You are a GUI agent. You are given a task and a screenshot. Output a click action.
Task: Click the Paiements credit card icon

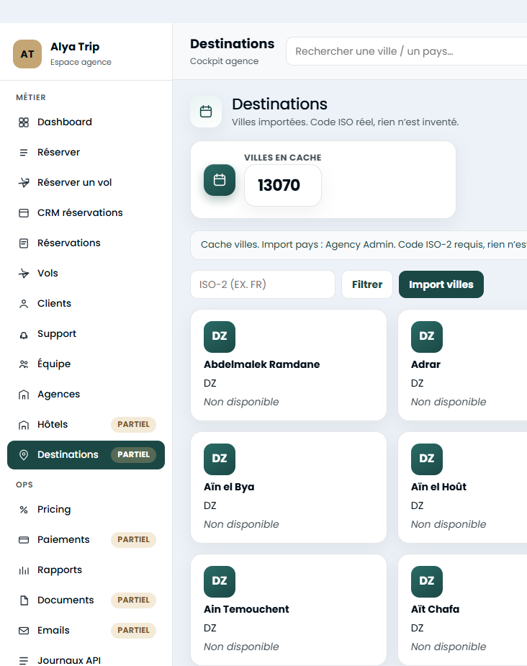(24, 540)
